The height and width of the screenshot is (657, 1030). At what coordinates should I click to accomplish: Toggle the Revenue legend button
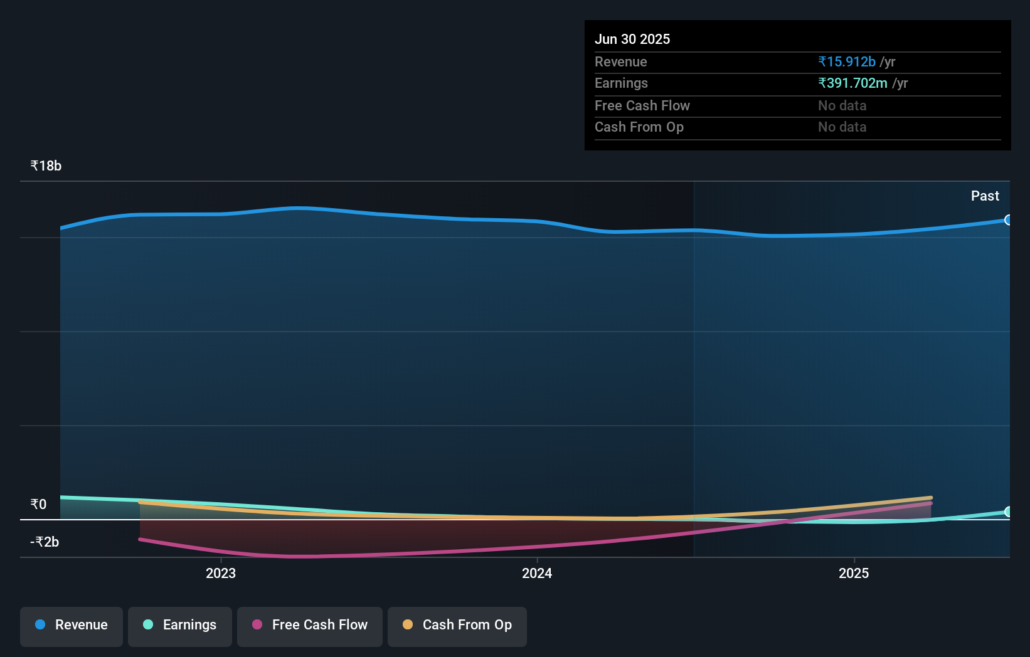coord(72,626)
